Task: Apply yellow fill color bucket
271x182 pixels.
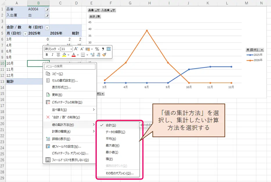Action: point(64,55)
